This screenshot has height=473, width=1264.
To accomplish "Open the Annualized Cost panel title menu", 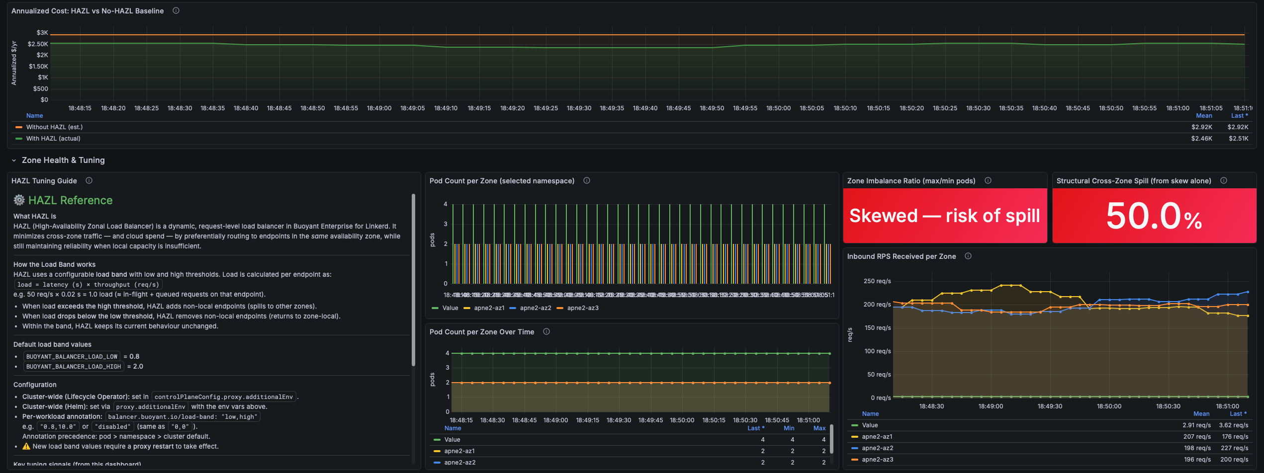I will point(88,11).
